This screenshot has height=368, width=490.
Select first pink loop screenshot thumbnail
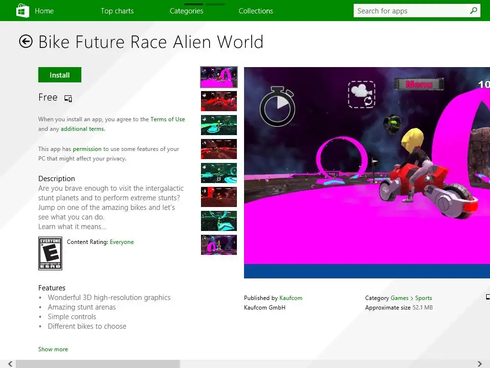tap(219, 77)
